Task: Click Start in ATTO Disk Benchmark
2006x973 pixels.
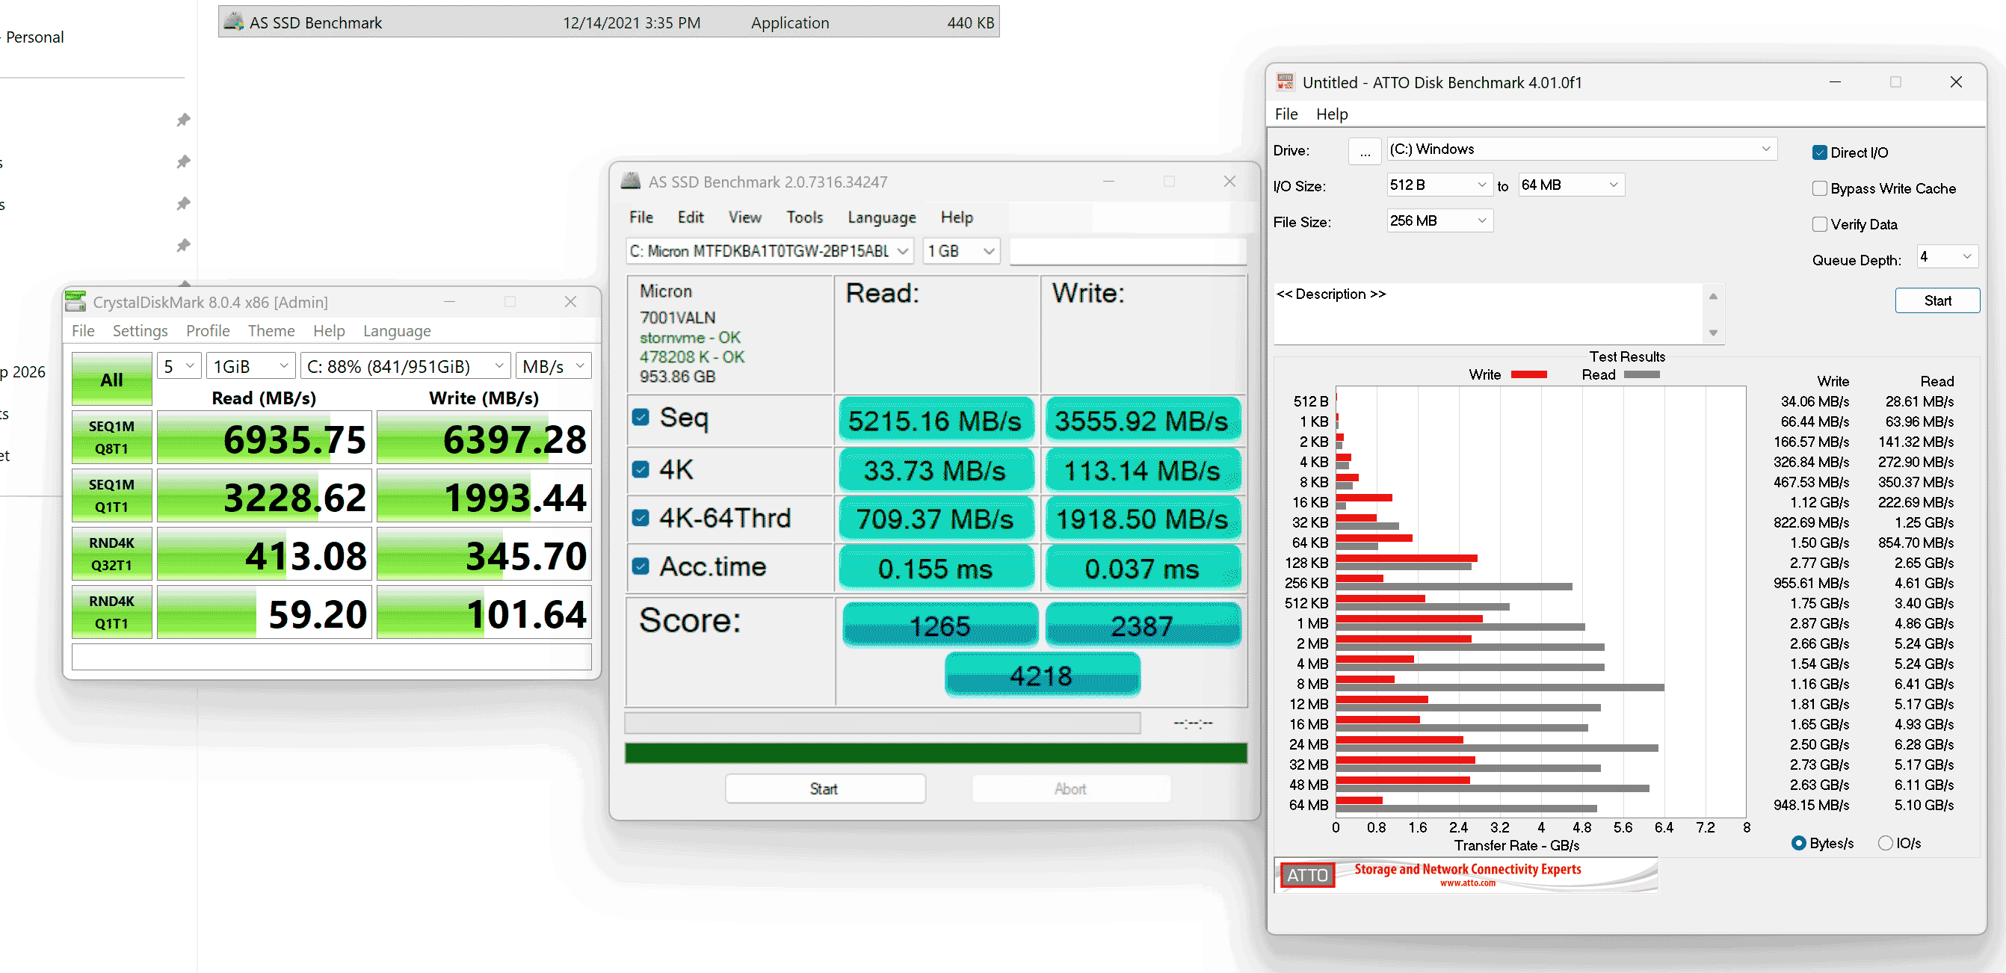Action: 1937,300
